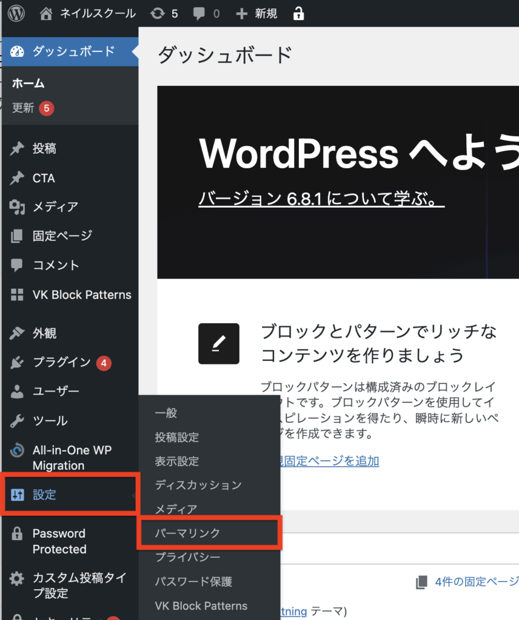This screenshot has height=620, width=519.
Task: Select VK Block Patterns in settings submenu
Action: 201,605
